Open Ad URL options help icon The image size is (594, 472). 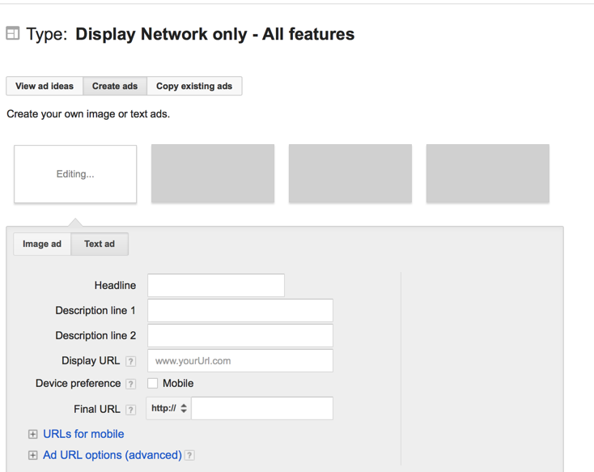point(189,455)
